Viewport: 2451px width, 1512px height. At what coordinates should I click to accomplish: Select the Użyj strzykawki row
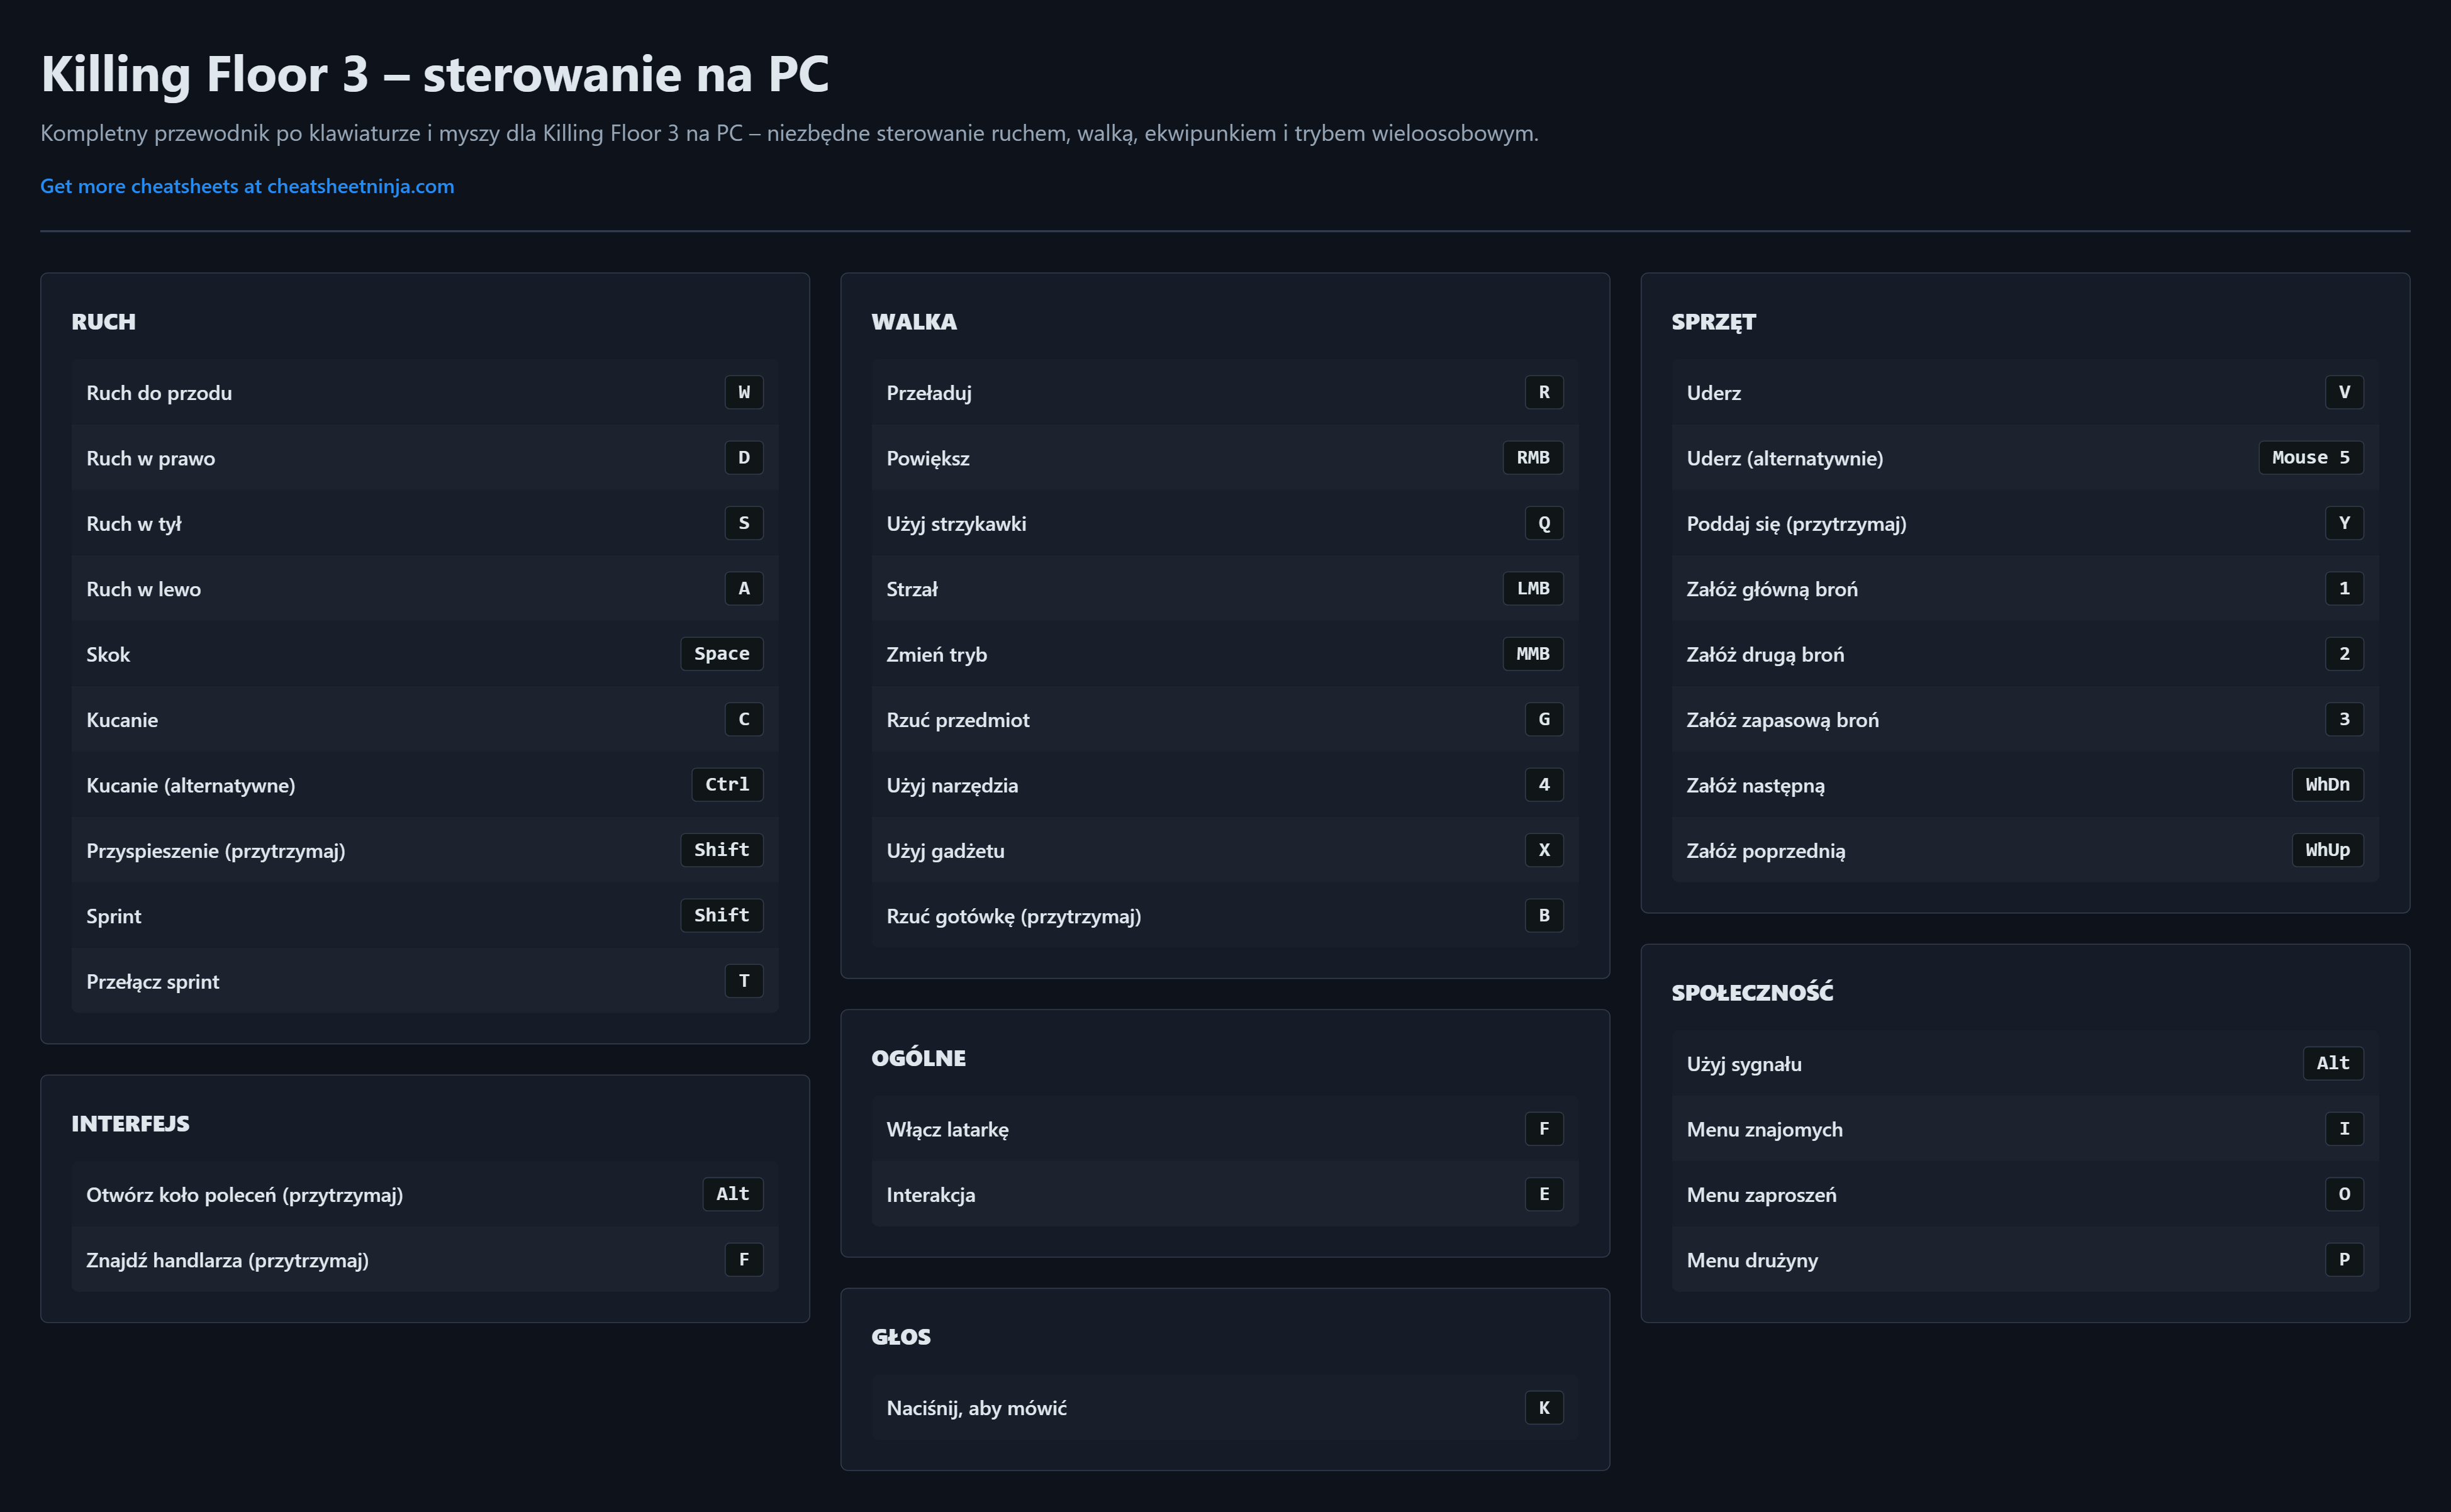(1224, 523)
